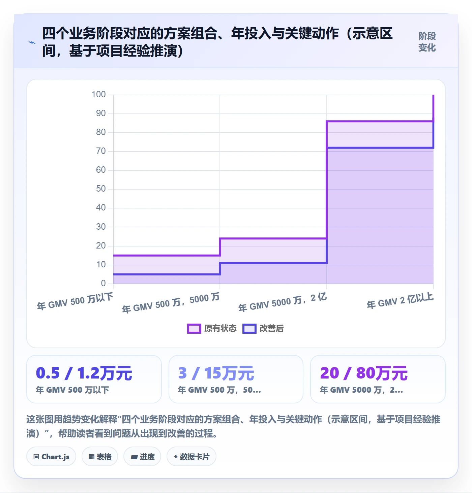Click the chart title heading text
This screenshot has width=472, height=493.
click(217, 42)
